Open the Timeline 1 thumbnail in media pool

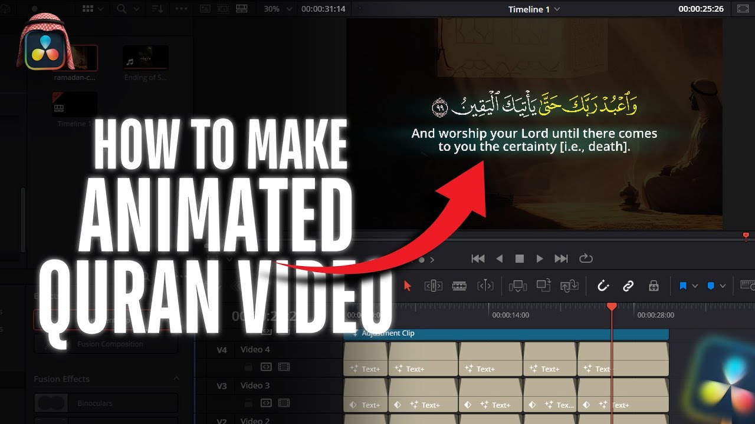point(74,104)
